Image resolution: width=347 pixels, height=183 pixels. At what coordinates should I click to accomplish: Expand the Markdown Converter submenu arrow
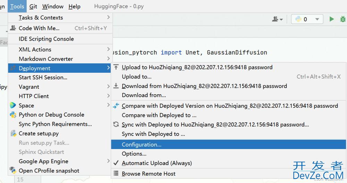[108, 59]
